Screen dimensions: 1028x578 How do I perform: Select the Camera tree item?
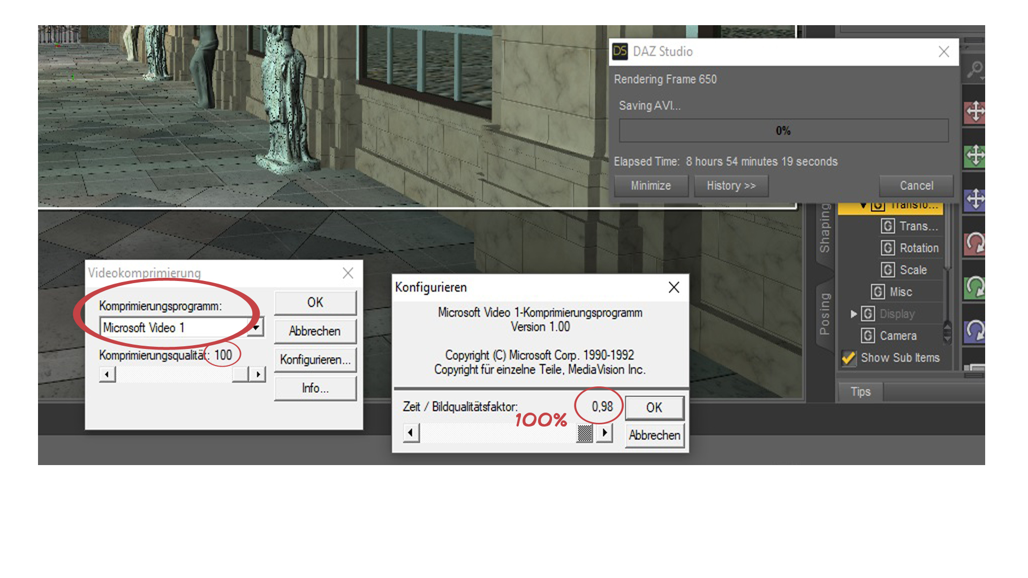(898, 336)
